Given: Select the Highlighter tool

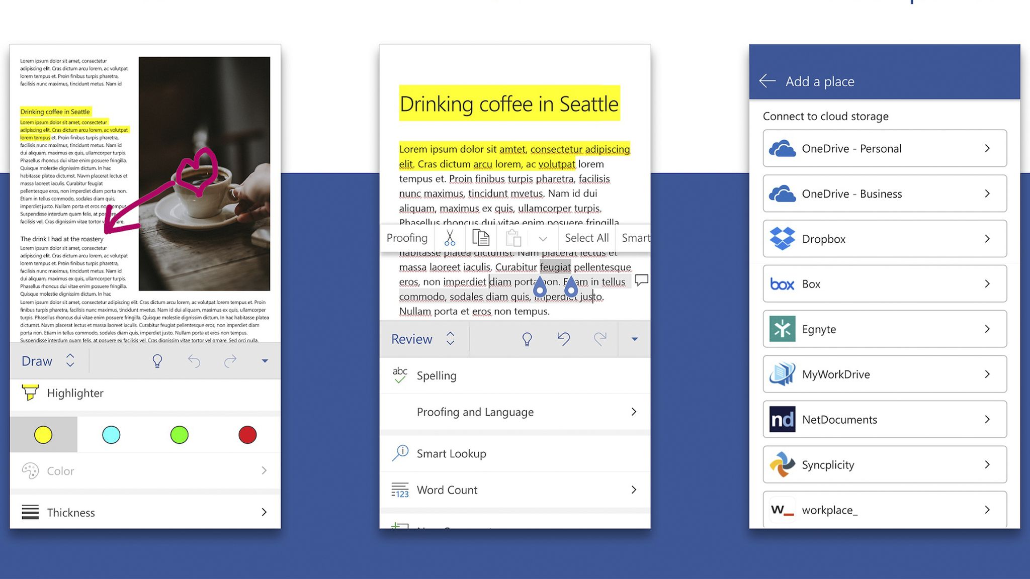Looking at the screenshot, I should 75,393.
